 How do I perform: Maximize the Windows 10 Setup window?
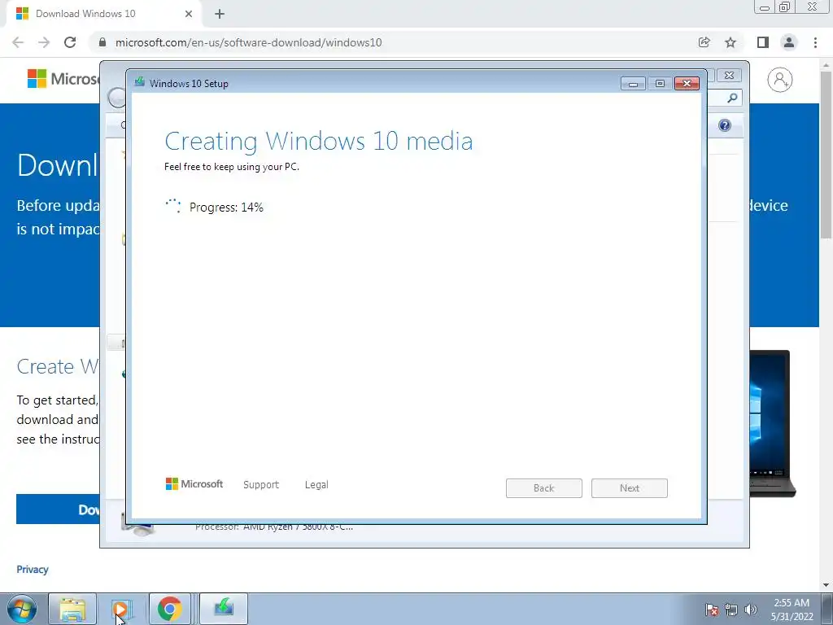[x=660, y=84]
